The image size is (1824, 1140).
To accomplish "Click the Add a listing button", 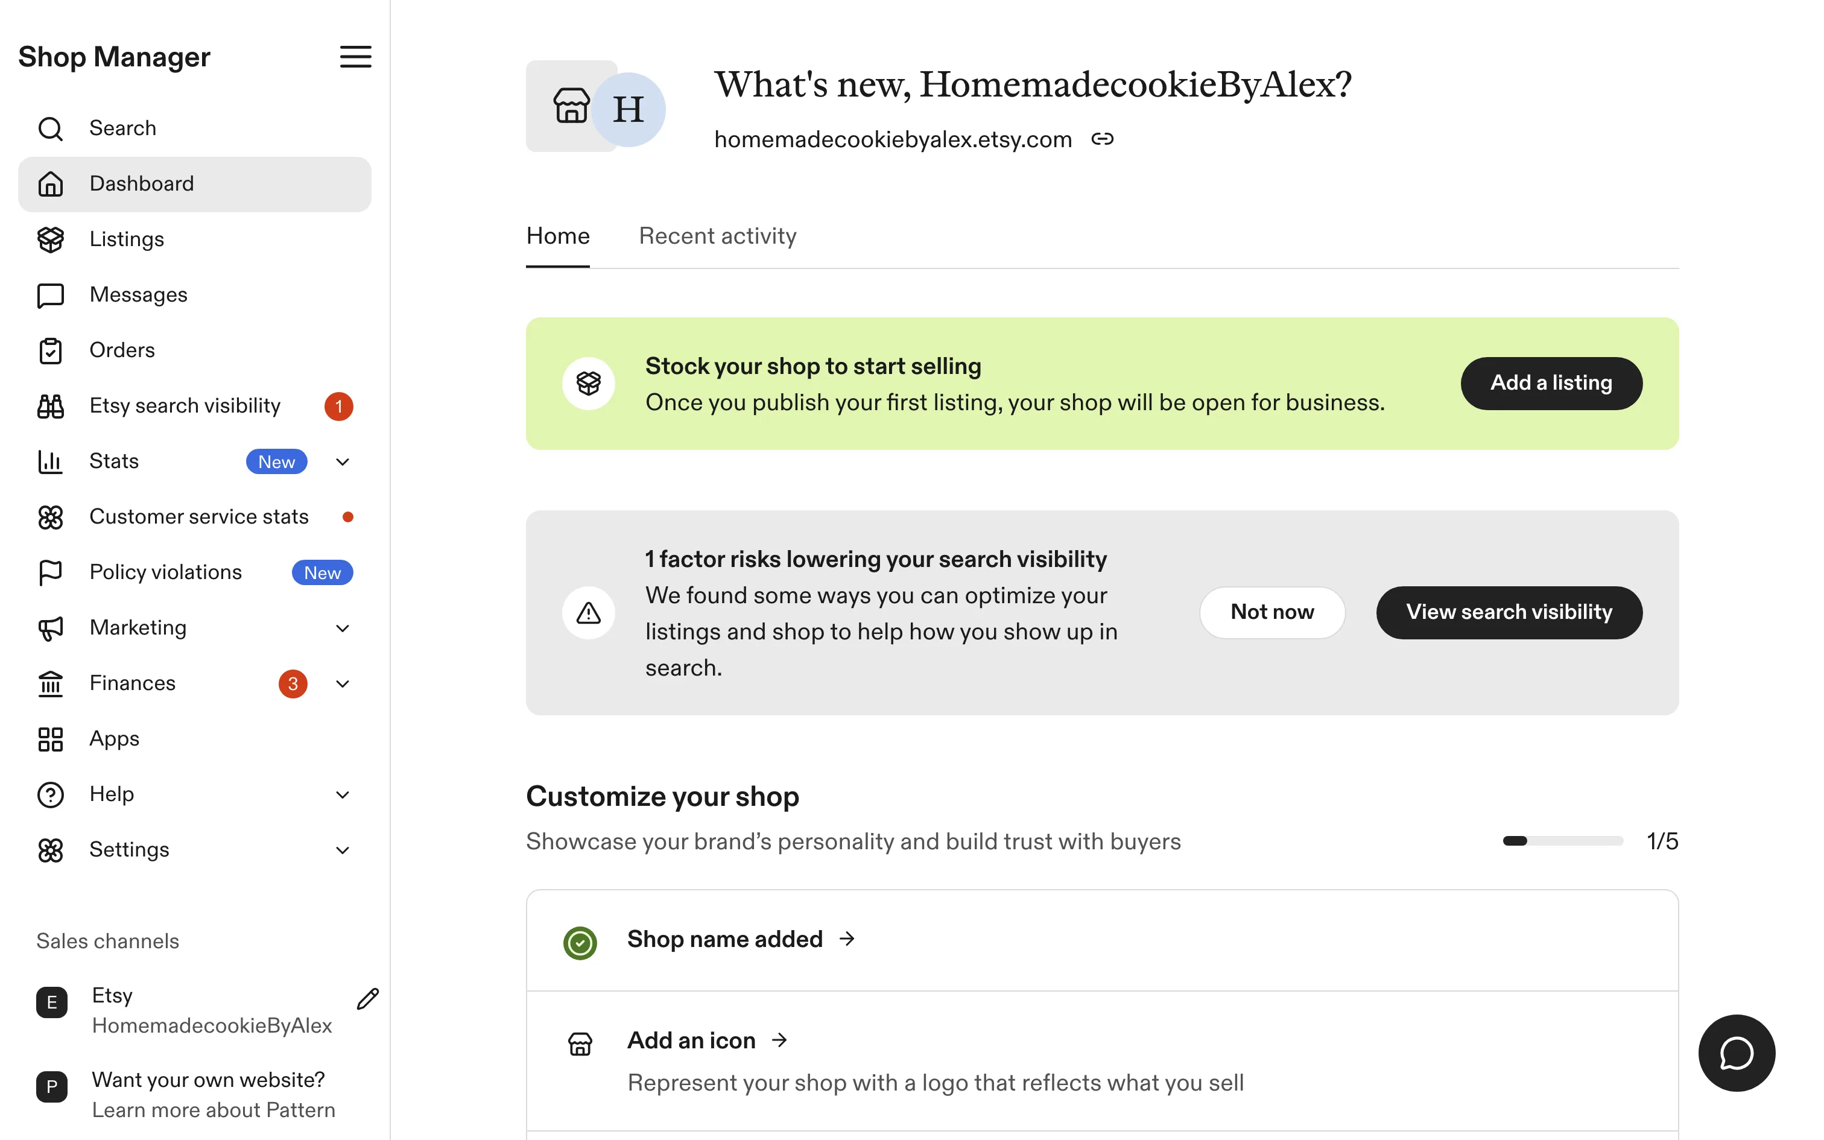I will pyautogui.click(x=1551, y=384).
